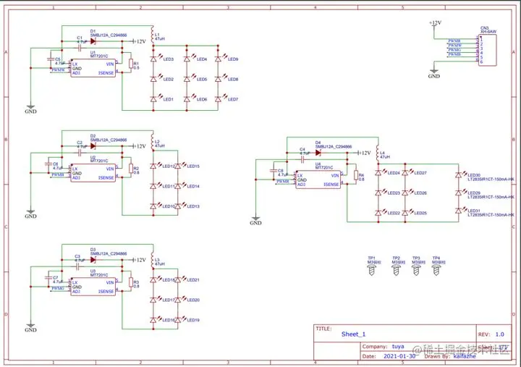The image size is (521, 367).
Task: Select the R3 resistor symbol
Action: (131, 282)
